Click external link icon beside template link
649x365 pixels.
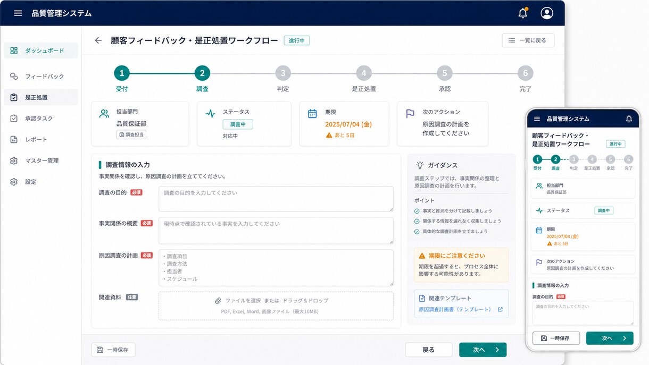tap(500, 309)
